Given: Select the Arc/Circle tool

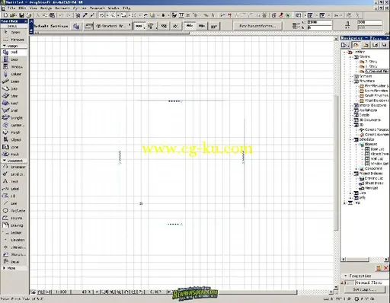Looking at the screenshot, I should click(14, 211).
